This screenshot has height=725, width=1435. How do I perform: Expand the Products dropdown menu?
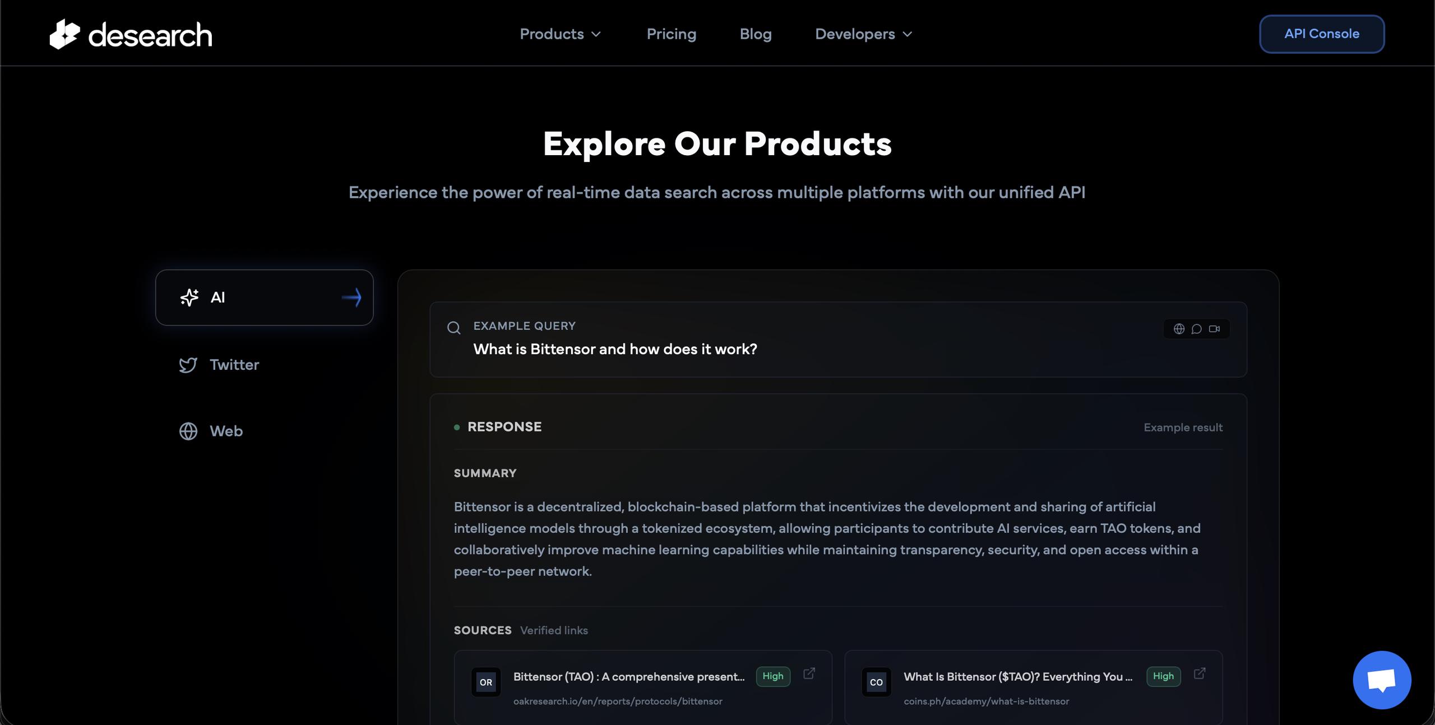click(559, 34)
